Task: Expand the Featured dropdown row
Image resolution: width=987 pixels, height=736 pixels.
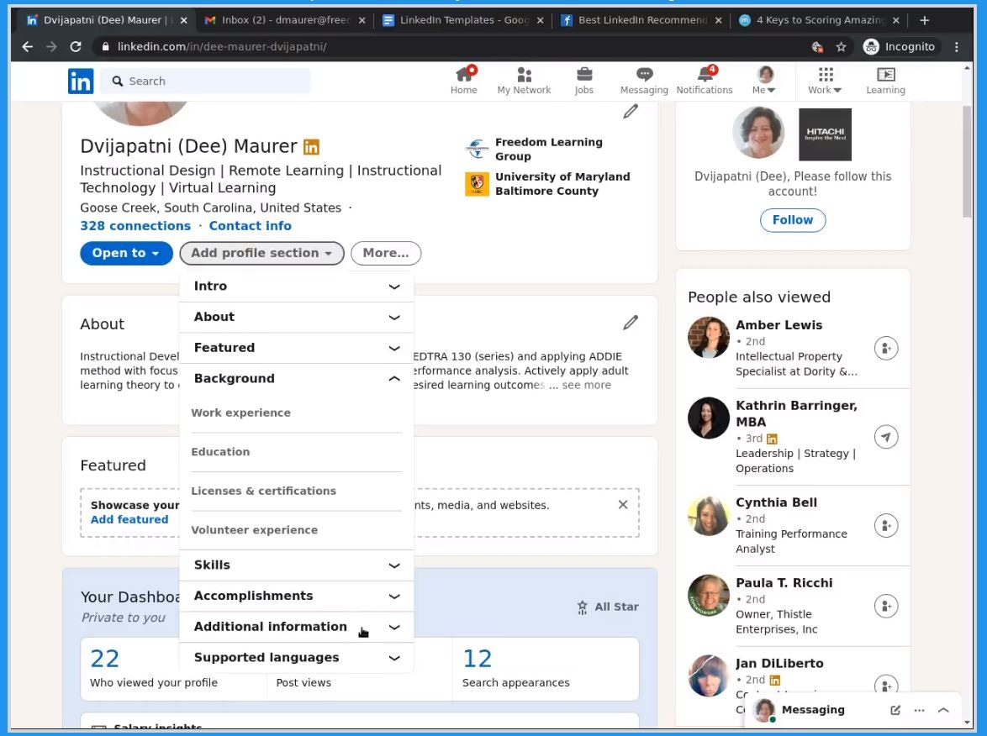Action: tap(297, 348)
